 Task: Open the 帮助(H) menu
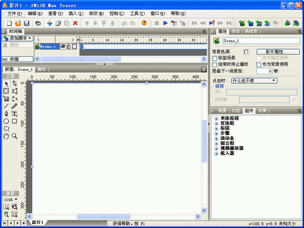tap(178, 13)
